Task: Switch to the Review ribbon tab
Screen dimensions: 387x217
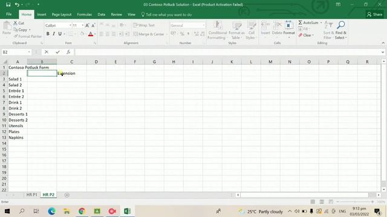Action: tap(116, 14)
